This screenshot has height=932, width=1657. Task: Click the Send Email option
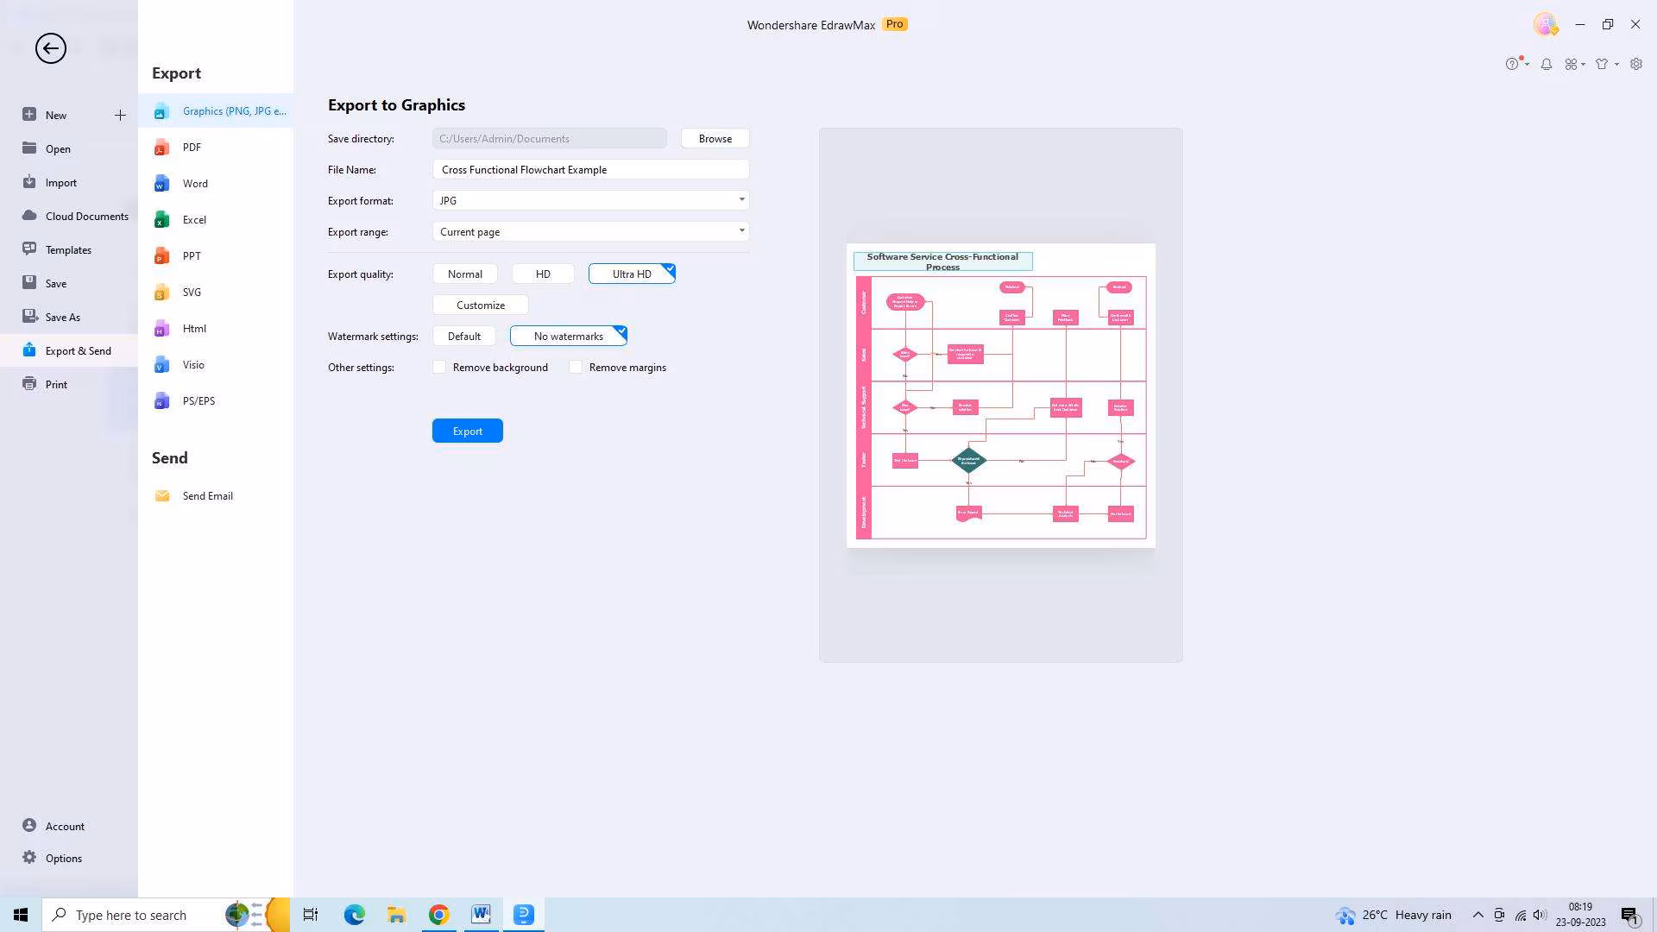coord(207,496)
